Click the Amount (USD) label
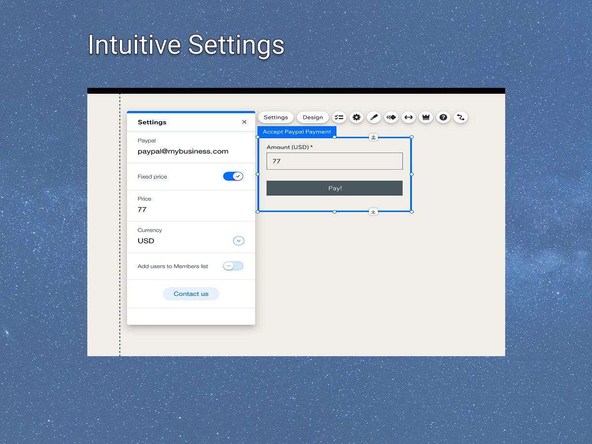This screenshot has width=592, height=444. click(290, 147)
